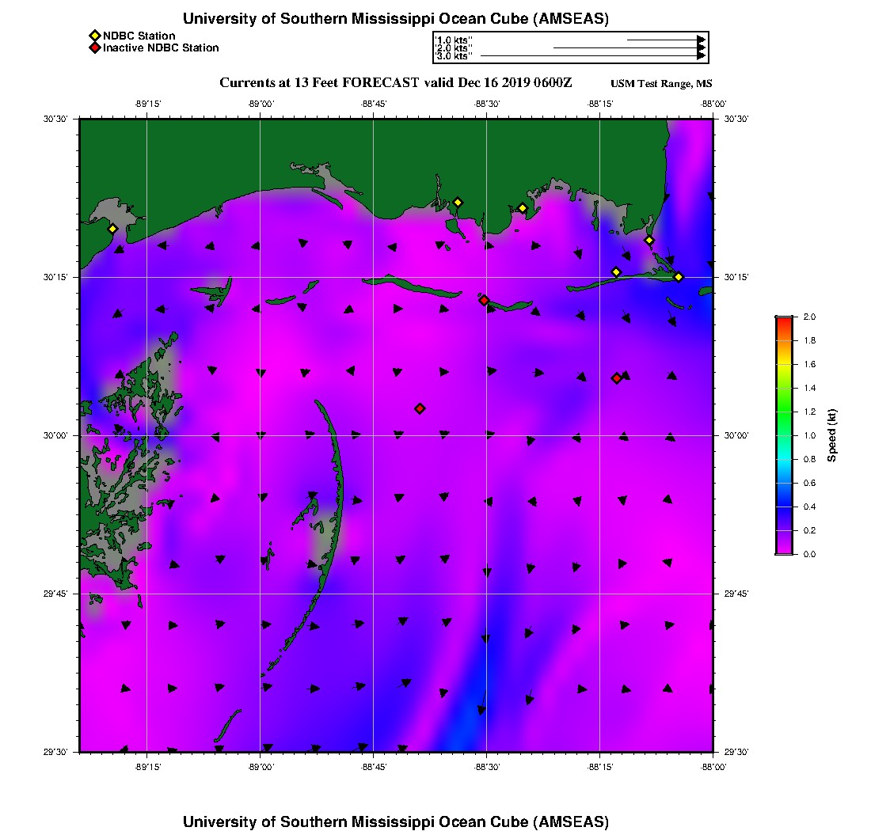Pick the northernmost yellow NDBC station marker
871x831 pixels.
(x=458, y=202)
